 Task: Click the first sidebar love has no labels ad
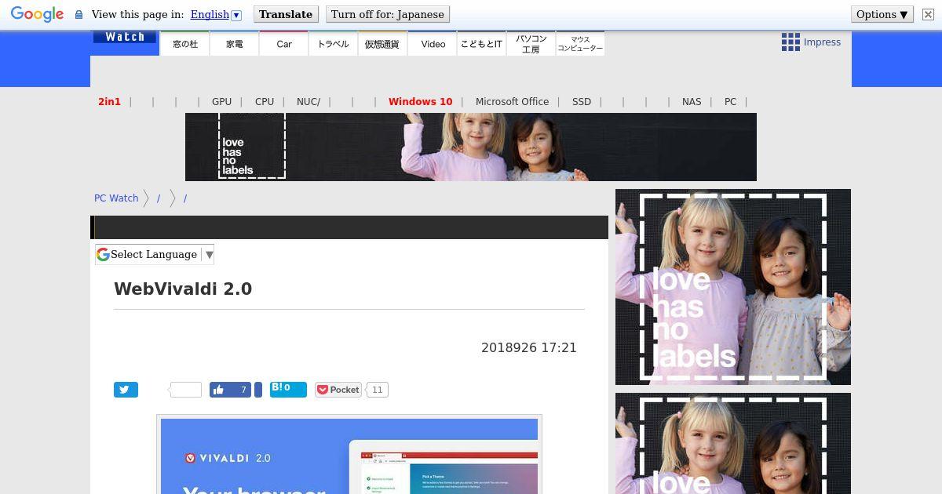coord(733,287)
